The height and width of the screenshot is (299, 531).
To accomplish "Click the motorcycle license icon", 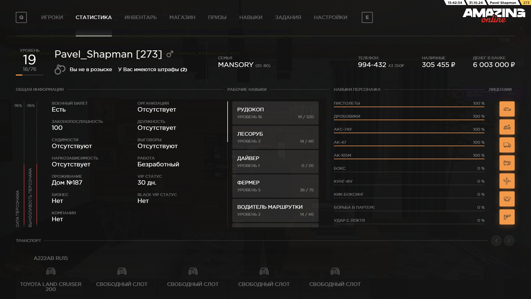I will (507, 127).
